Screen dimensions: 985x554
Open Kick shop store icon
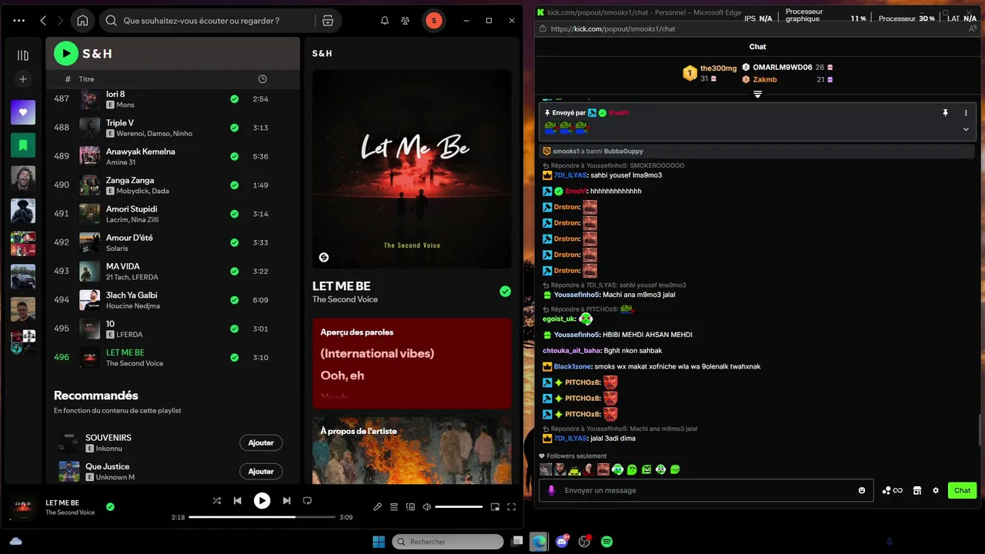coord(917,490)
